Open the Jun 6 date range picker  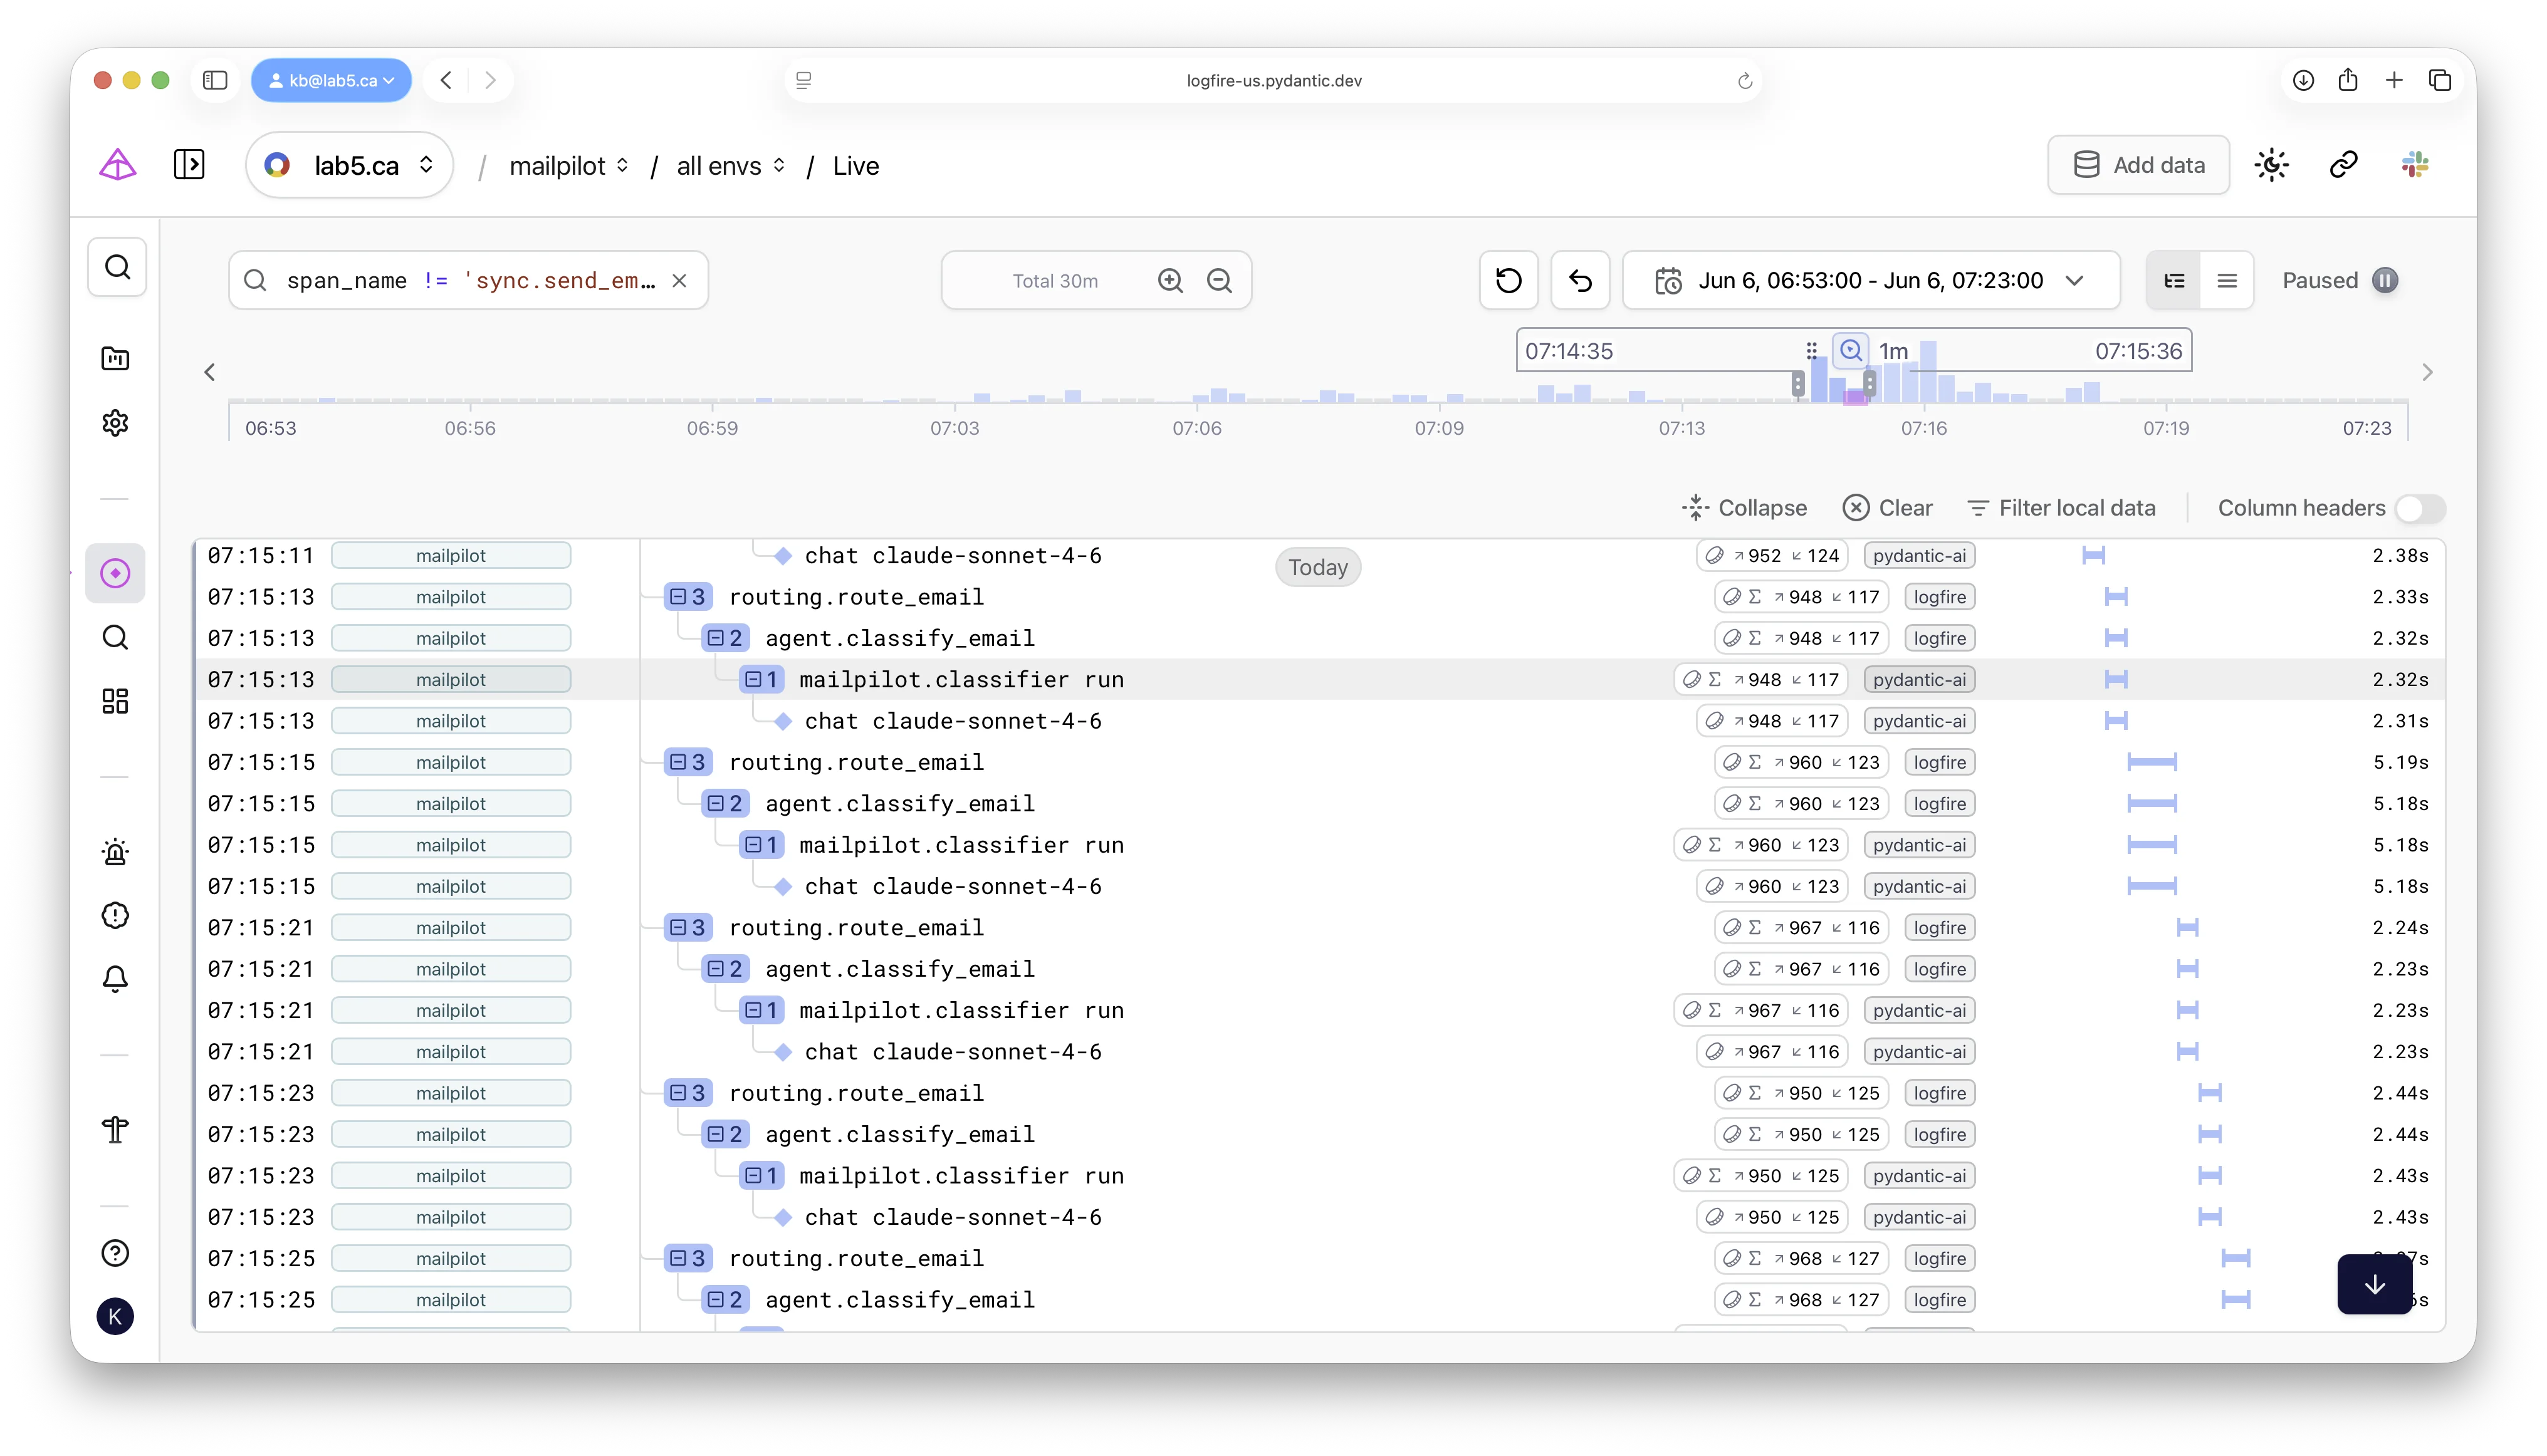pyautogui.click(x=1871, y=281)
